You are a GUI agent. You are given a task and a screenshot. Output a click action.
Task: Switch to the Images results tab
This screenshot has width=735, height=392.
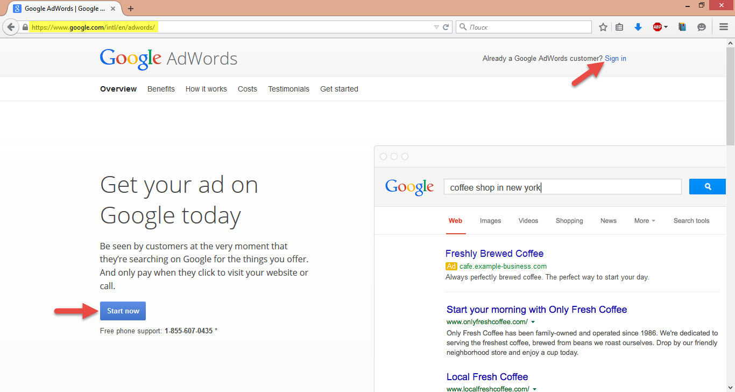coord(490,221)
